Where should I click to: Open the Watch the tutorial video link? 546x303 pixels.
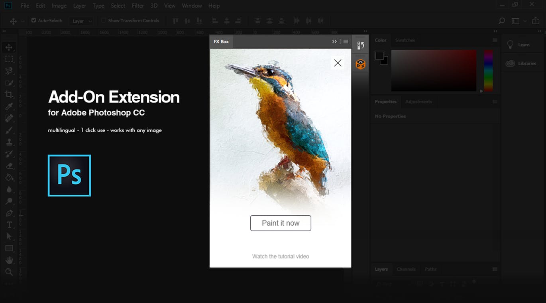(281, 256)
